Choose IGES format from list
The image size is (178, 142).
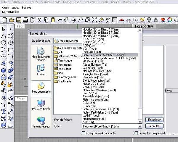click(x=110, y=39)
